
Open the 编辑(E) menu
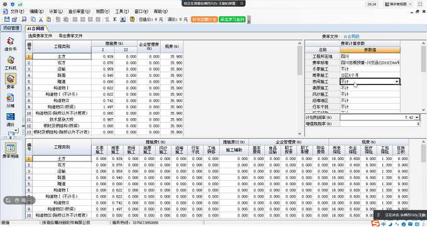pos(36,11)
